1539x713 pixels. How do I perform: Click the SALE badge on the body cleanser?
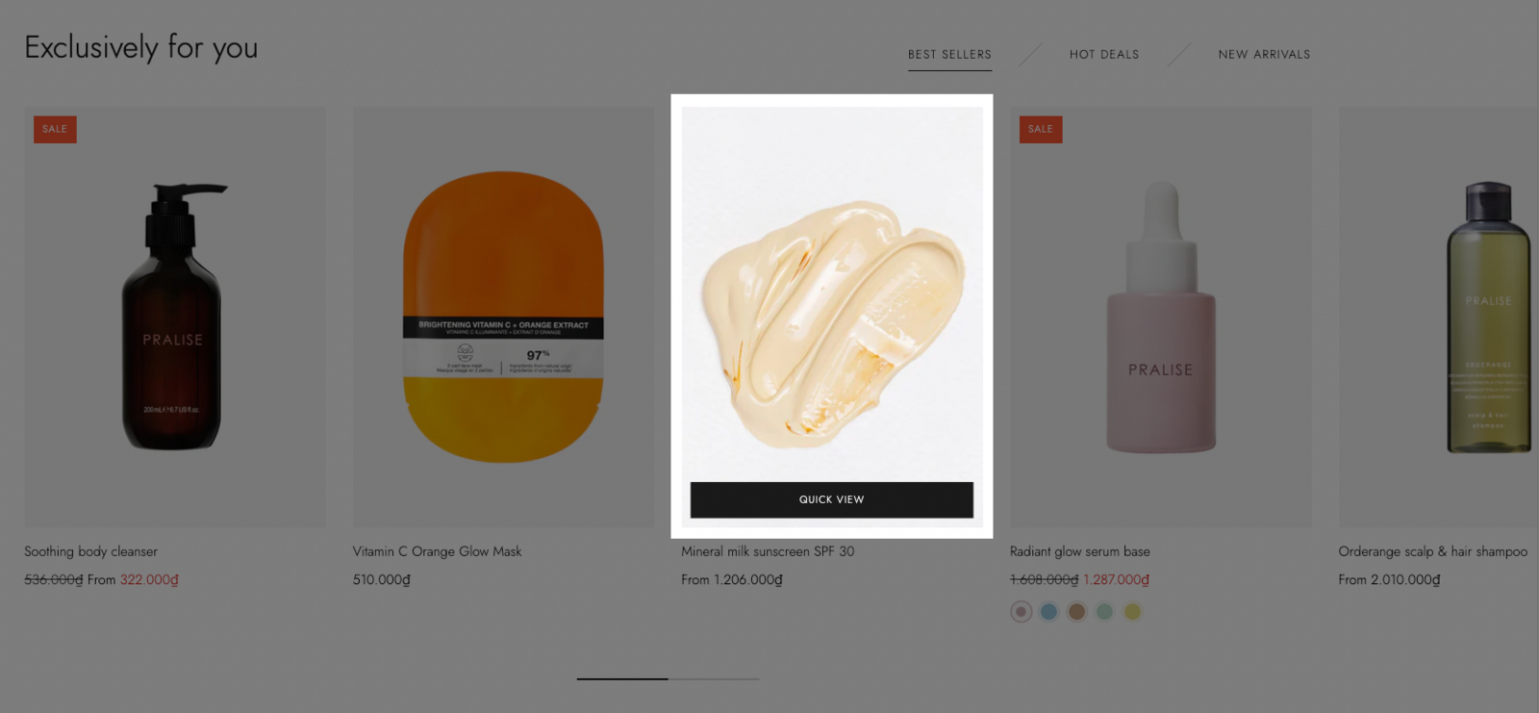coord(55,129)
